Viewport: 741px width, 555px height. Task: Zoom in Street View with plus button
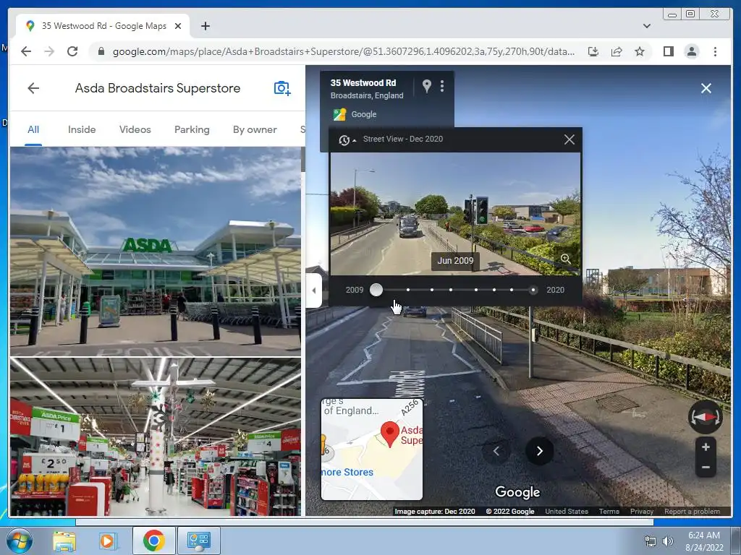pos(706,447)
